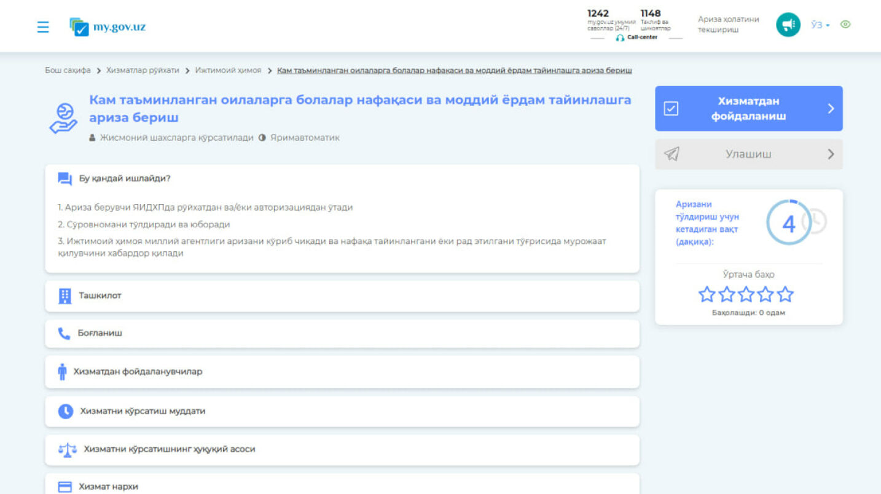The image size is (881, 494).
Task: Collapse Бу қандай ишлайди? section
Action: pos(342,179)
